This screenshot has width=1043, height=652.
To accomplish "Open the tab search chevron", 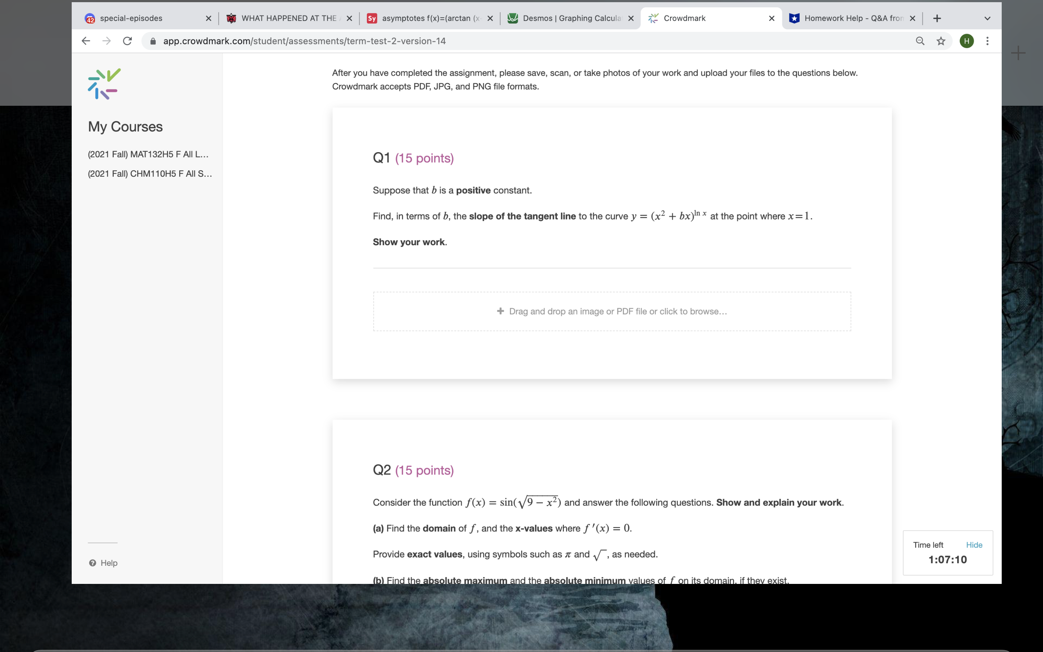I will tap(987, 18).
